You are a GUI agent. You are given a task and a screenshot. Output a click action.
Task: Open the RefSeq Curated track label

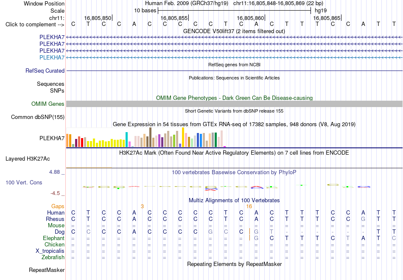45,71
